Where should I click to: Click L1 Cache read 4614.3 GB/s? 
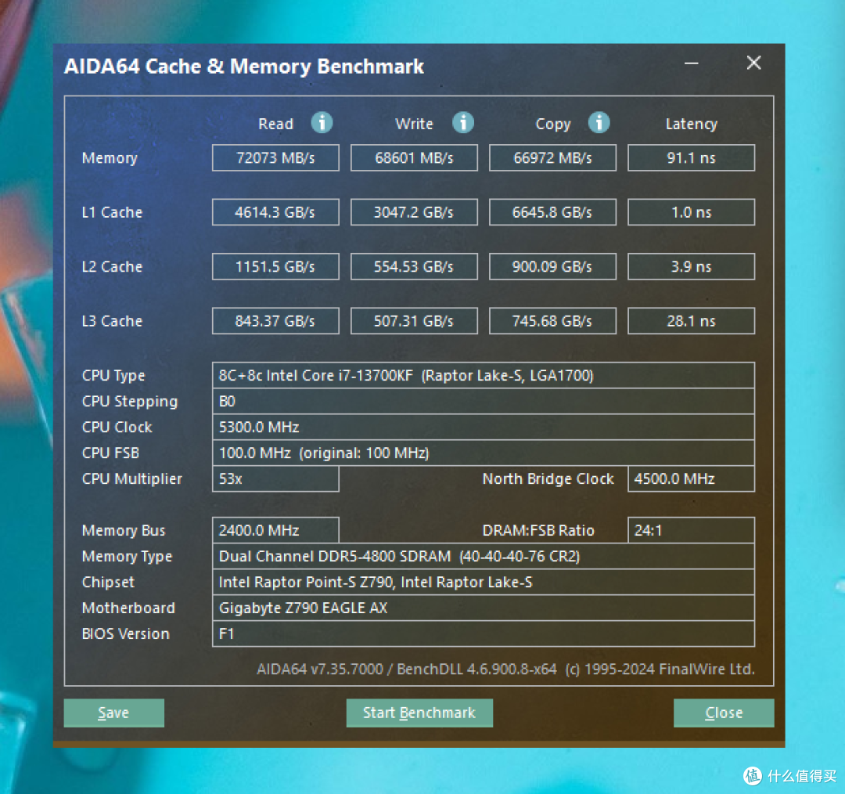tap(275, 212)
